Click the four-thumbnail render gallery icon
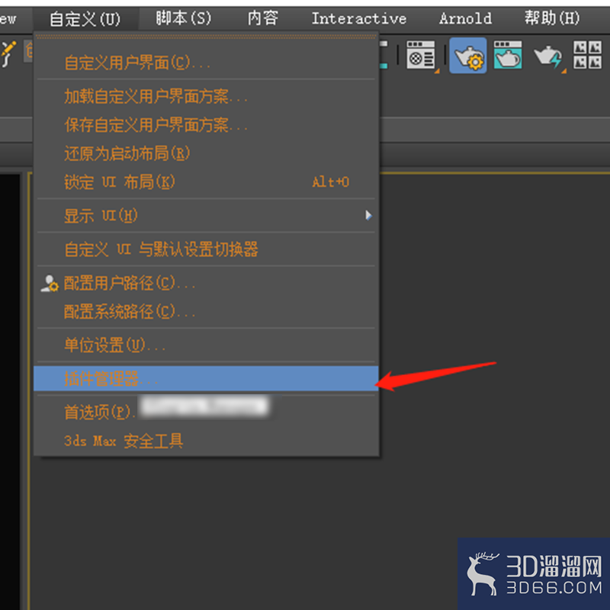The width and height of the screenshot is (610, 610). coord(587,55)
